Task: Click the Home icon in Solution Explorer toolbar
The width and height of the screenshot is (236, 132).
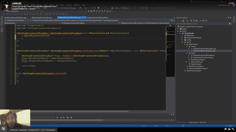Action: pyautogui.click(x=183, y=21)
